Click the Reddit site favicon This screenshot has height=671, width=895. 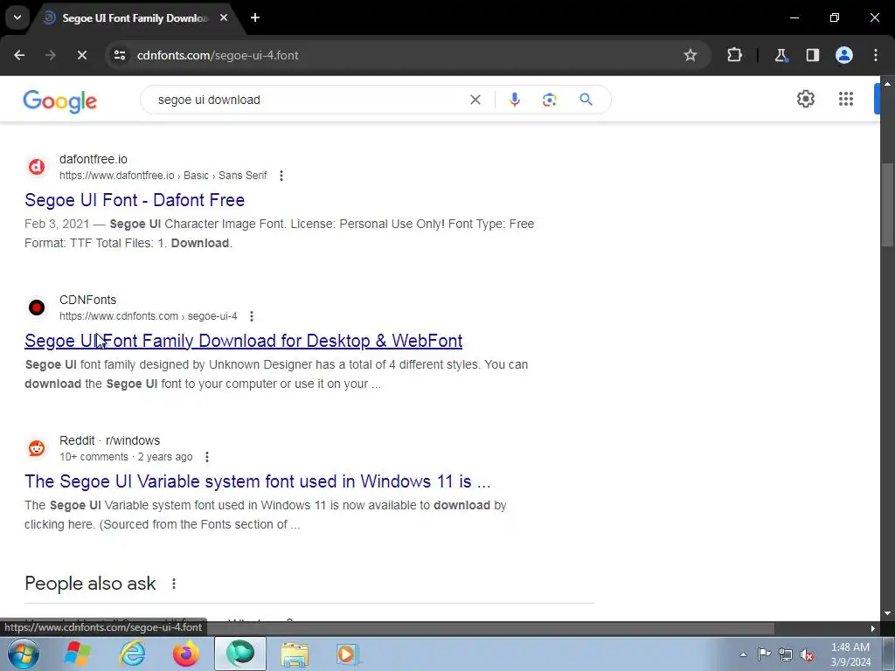[37, 448]
